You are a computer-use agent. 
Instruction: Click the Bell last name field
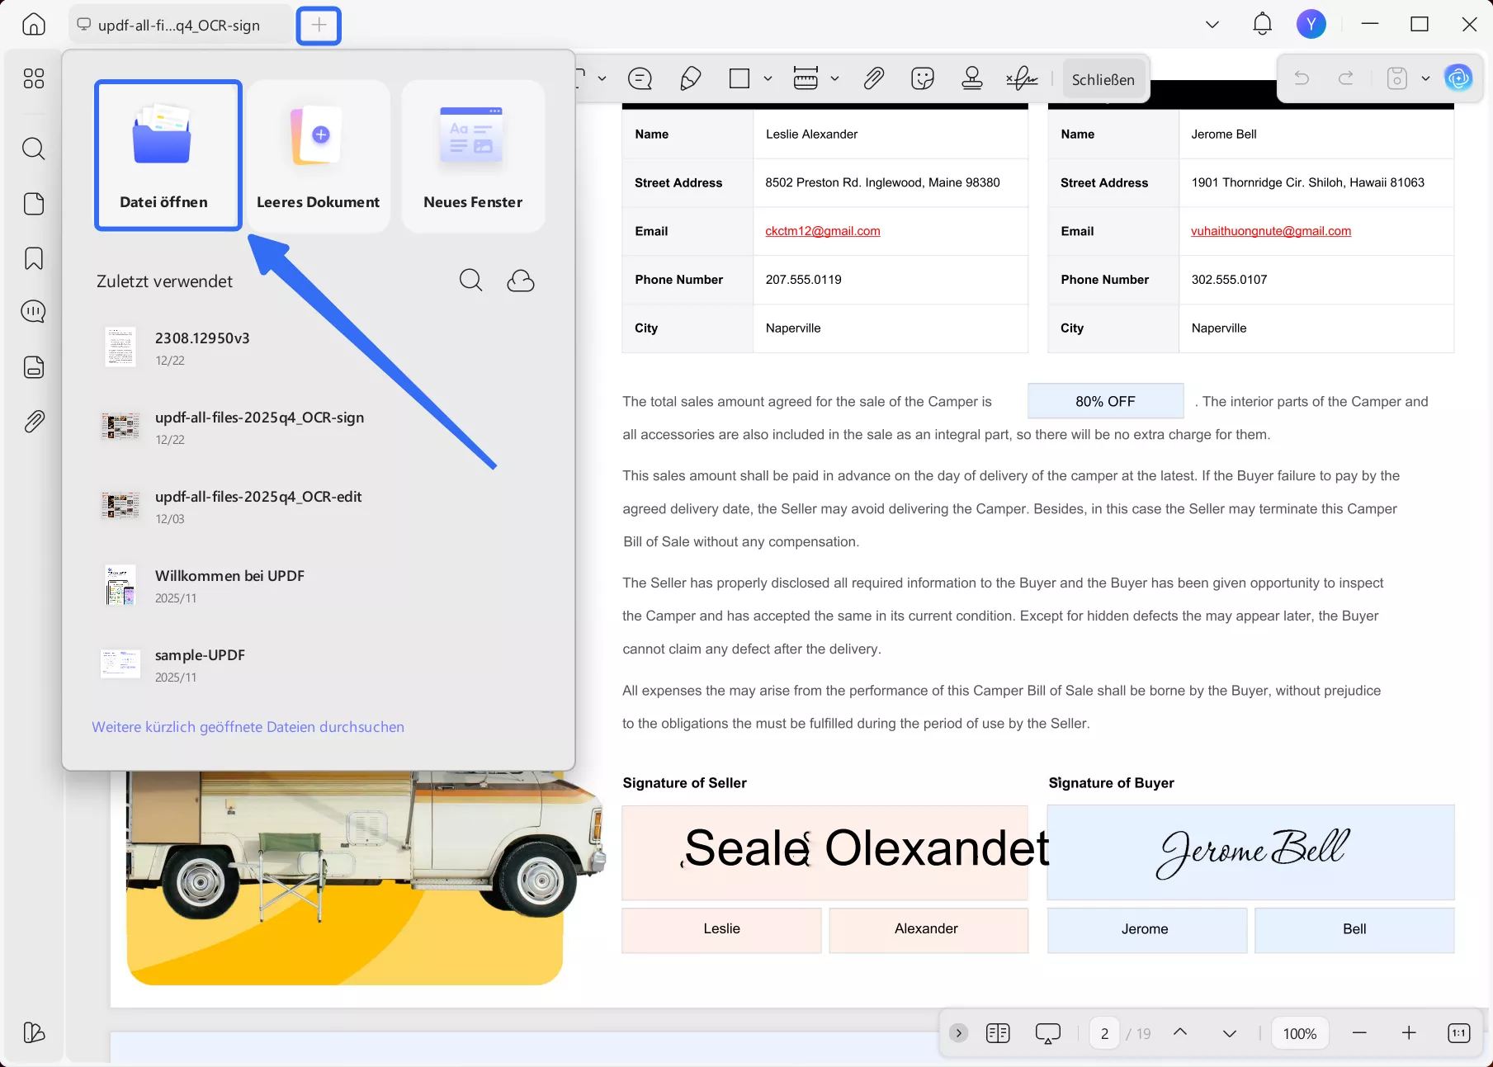[1354, 929]
